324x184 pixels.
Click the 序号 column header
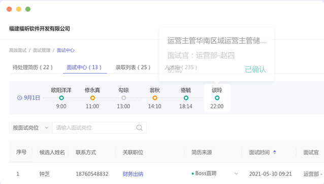[21, 152]
